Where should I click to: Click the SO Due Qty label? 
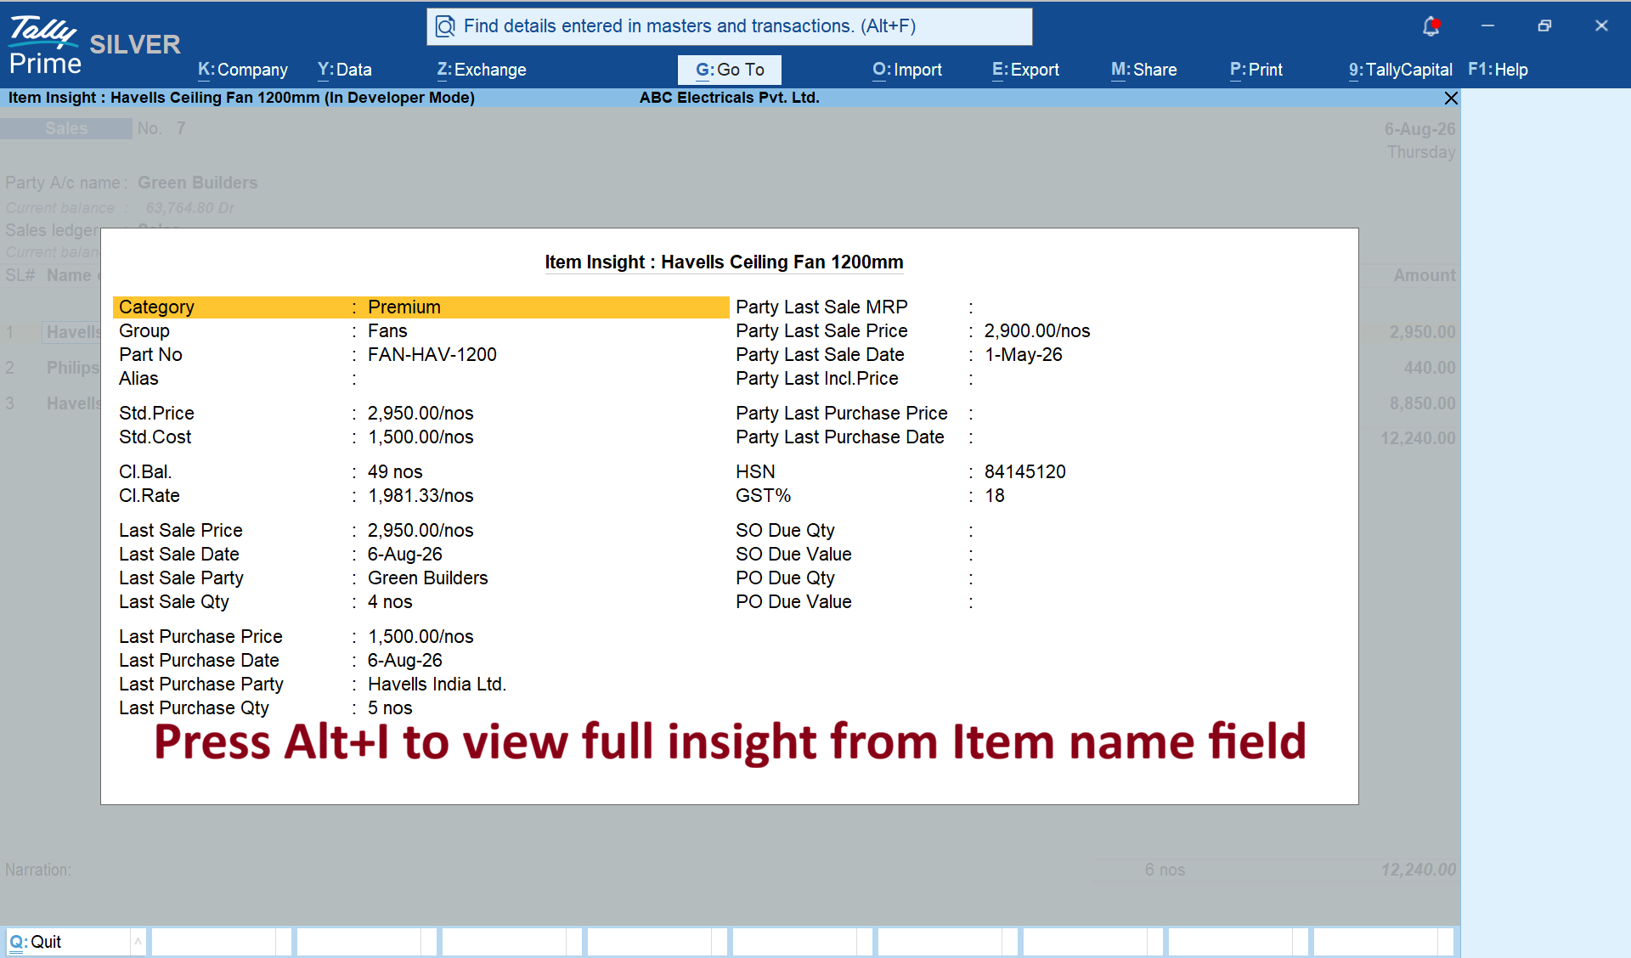(x=786, y=531)
